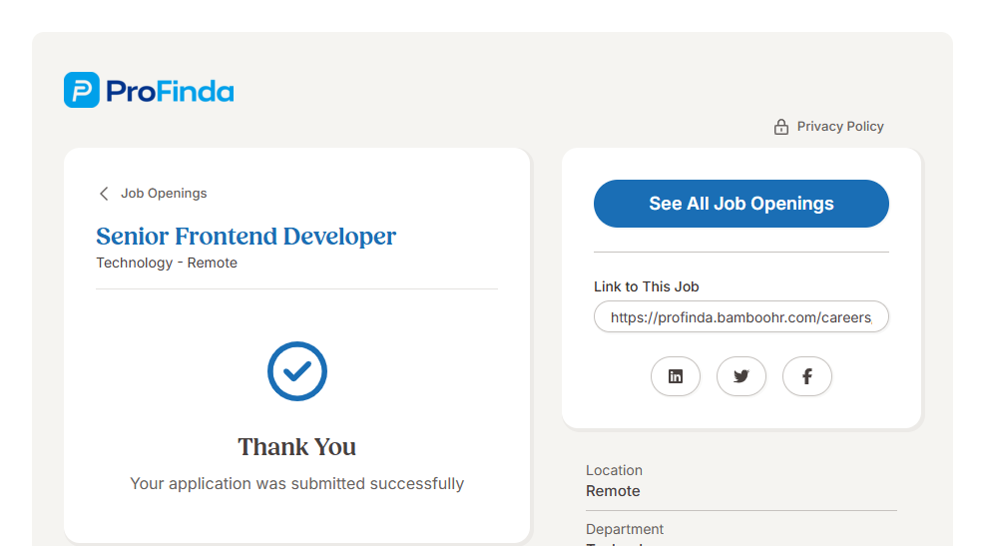985x546 pixels.
Task: Click the Senior Frontend Developer job title
Action: point(246,237)
